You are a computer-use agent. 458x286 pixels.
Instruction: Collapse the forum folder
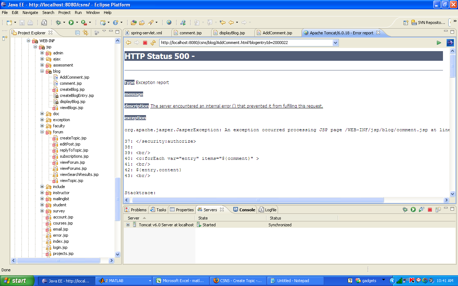[x=42, y=132]
